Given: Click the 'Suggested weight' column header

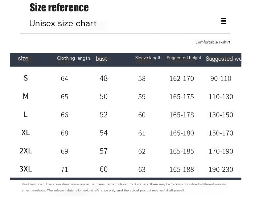Looking at the screenshot, I should (x=224, y=59).
